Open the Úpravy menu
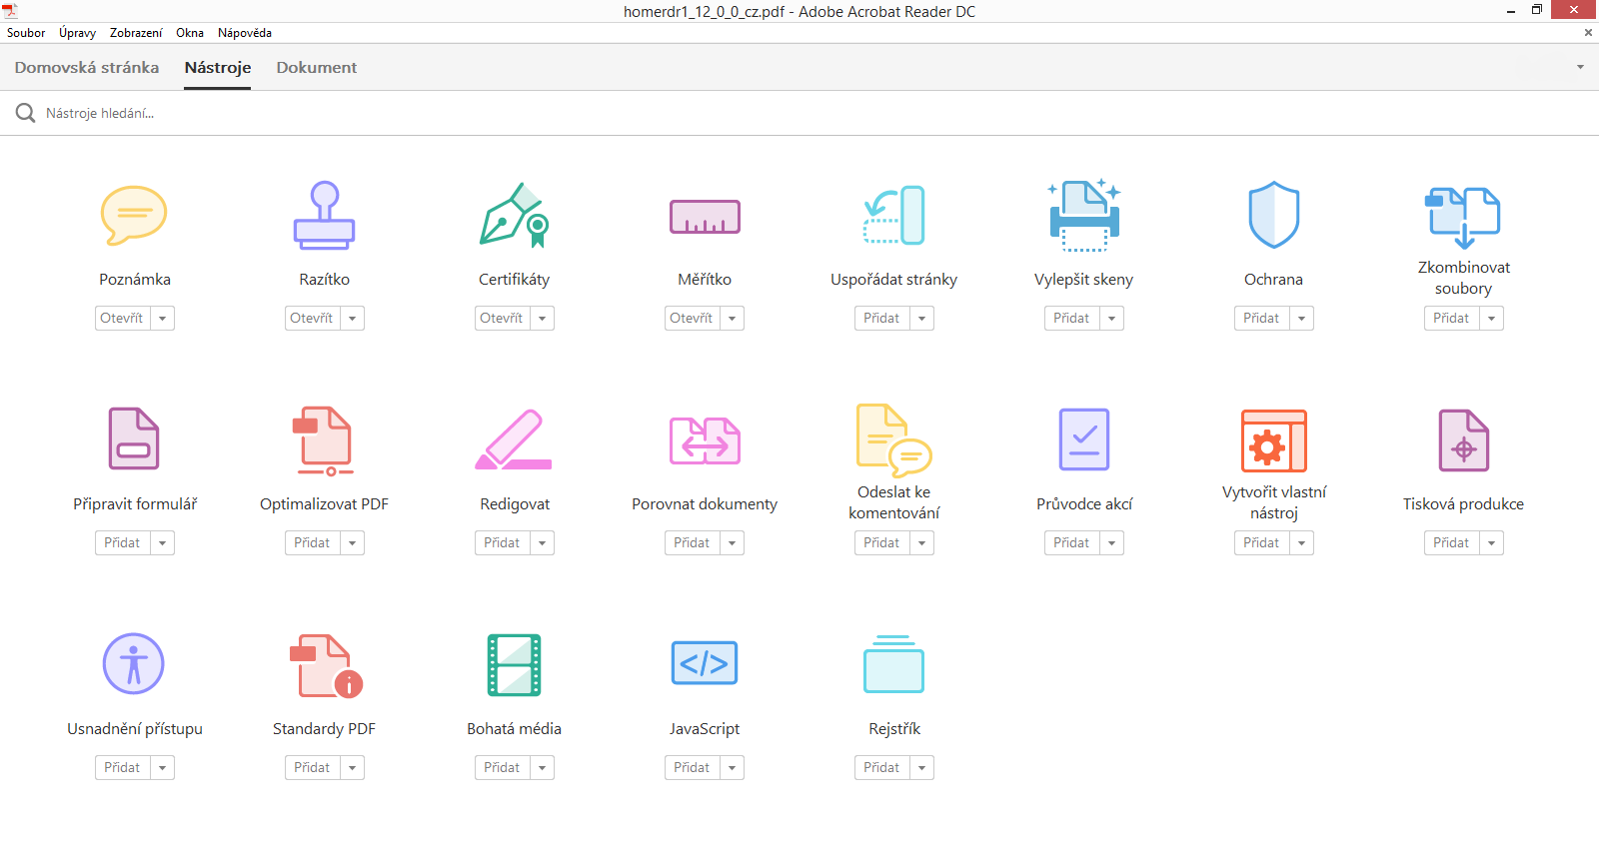 coord(77,33)
